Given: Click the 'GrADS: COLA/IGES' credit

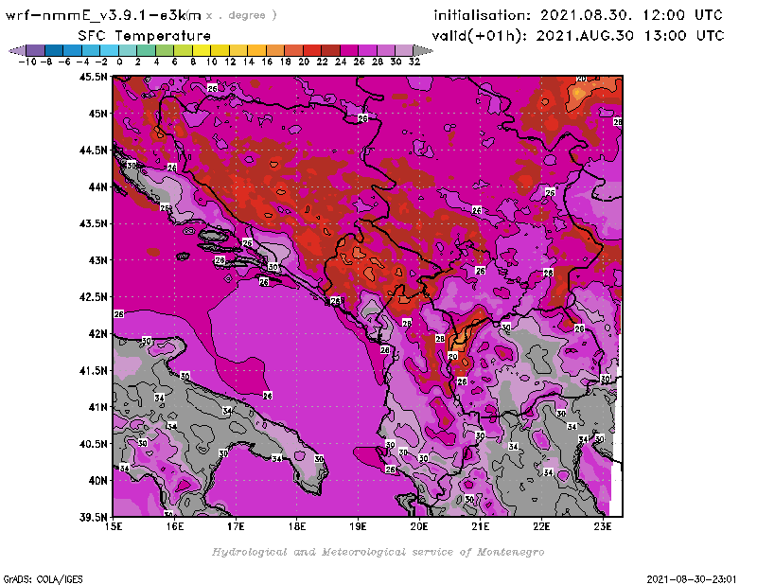Looking at the screenshot, I should pyautogui.click(x=43, y=578).
